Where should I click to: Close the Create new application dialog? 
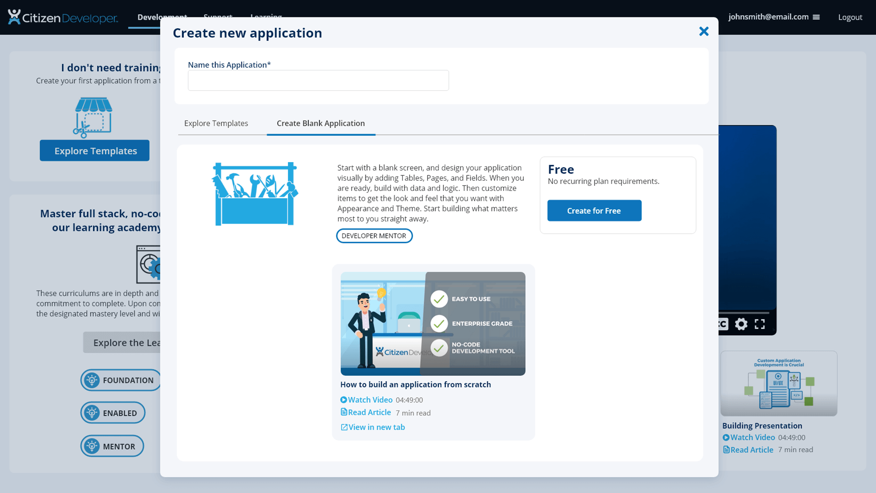704,31
